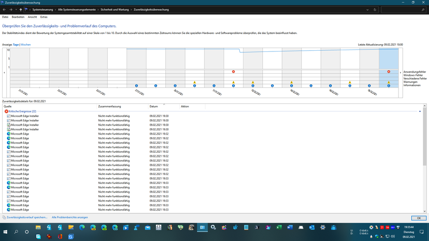Go back with the navigation back arrow
Image resolution: width=429 pixels, height=241 pixels.
click(4, 9)
